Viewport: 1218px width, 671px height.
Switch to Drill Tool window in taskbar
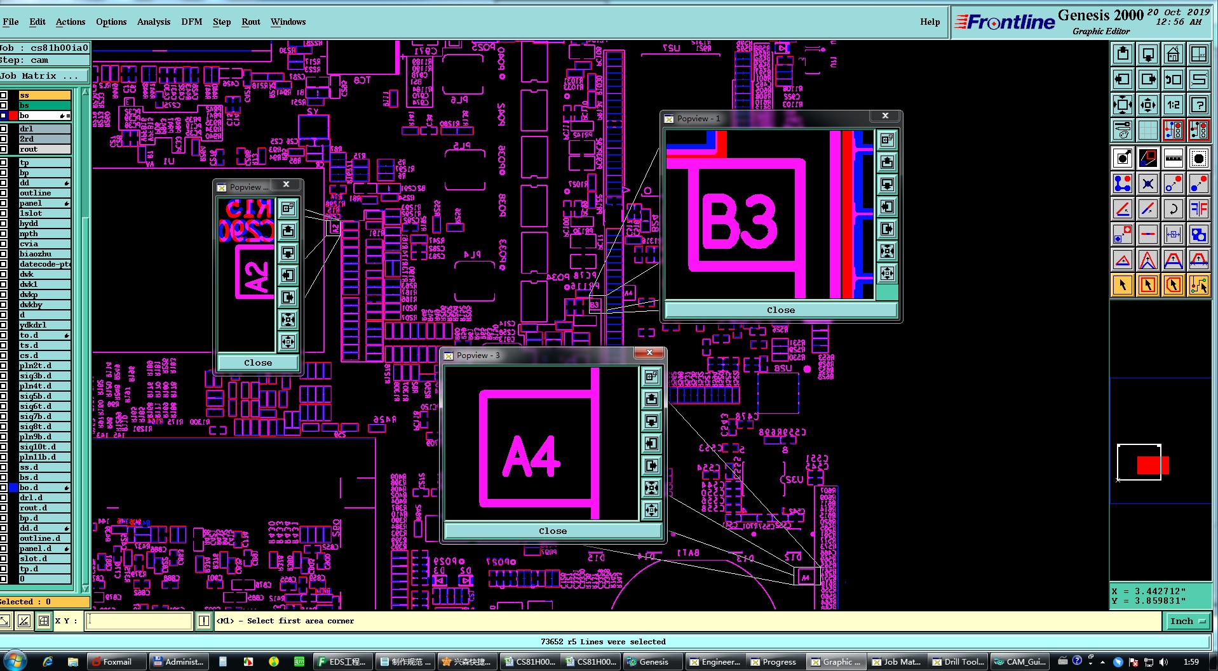958,661
